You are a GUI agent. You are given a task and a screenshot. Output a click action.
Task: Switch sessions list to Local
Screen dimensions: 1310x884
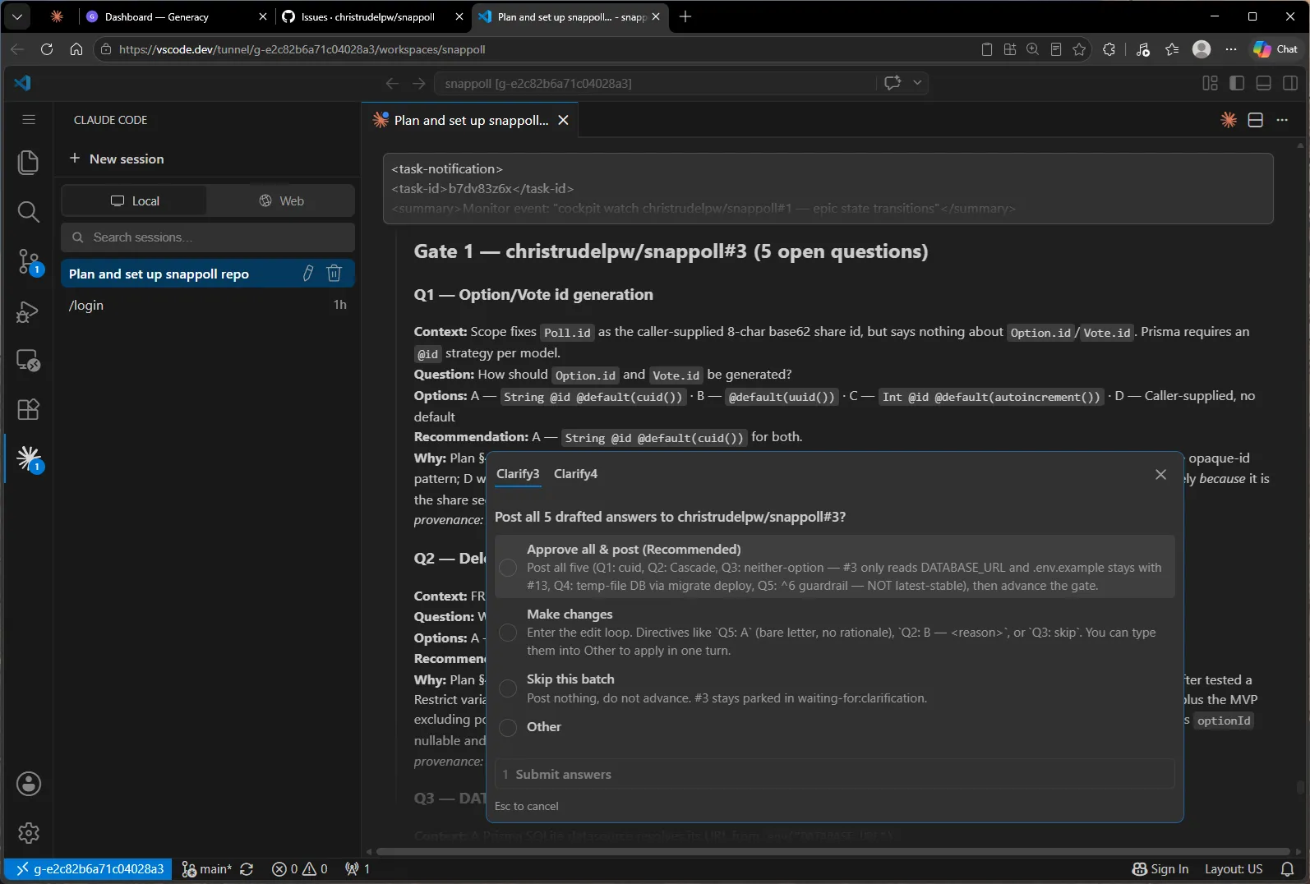pos(135,200)
